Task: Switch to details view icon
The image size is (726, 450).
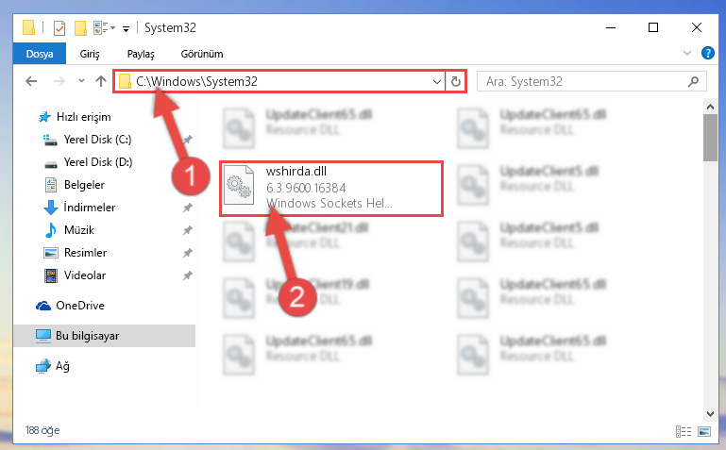Action: point(684,431)
